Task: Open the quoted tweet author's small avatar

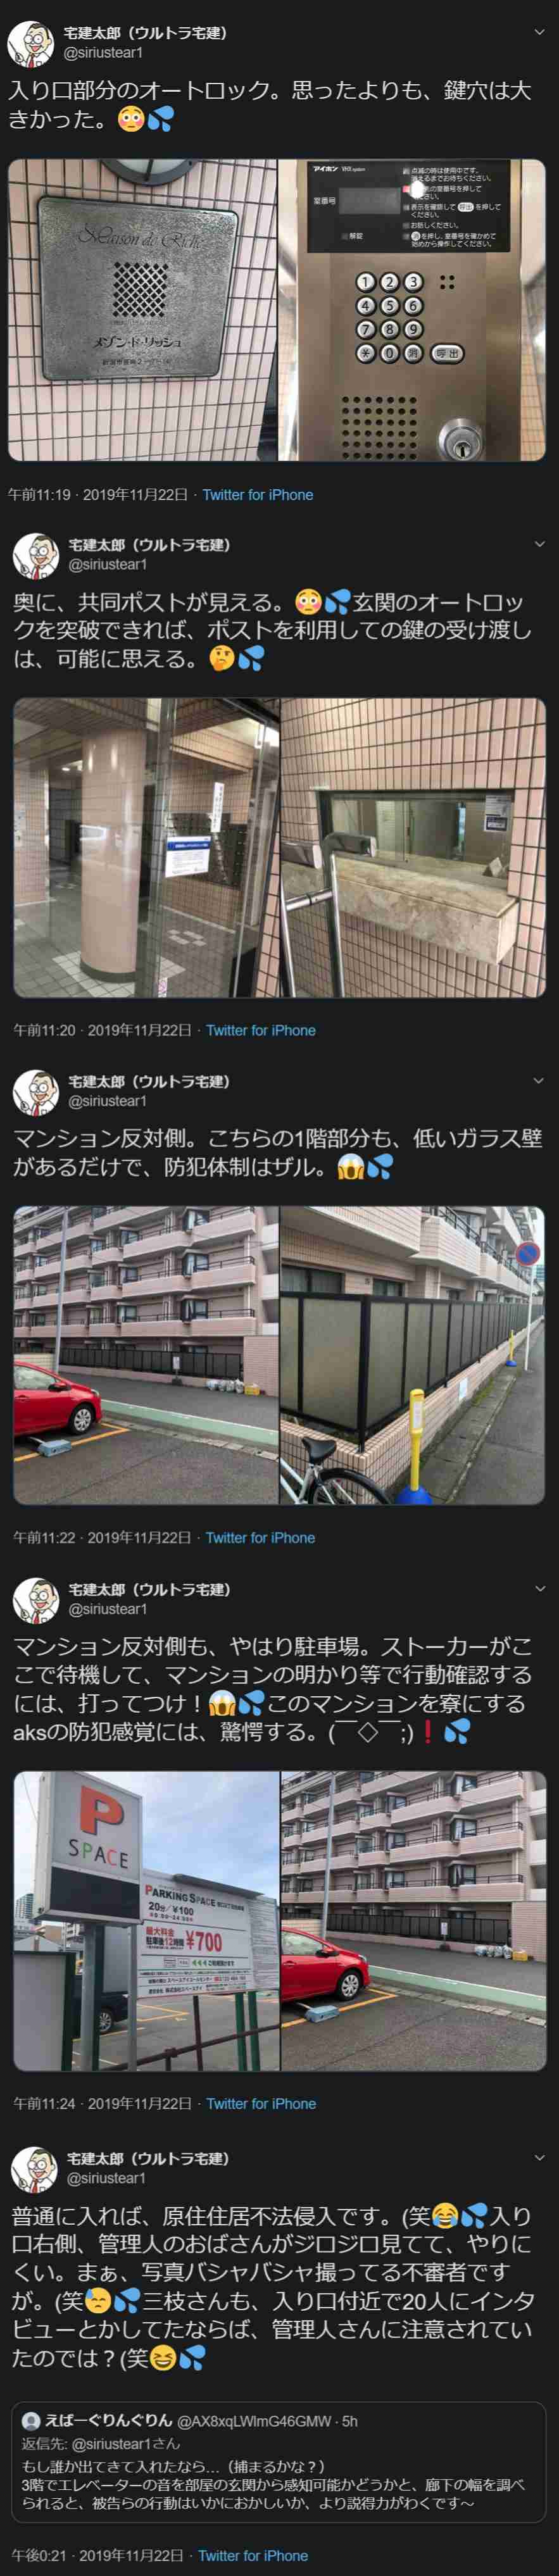Action: pos(31,2421)
